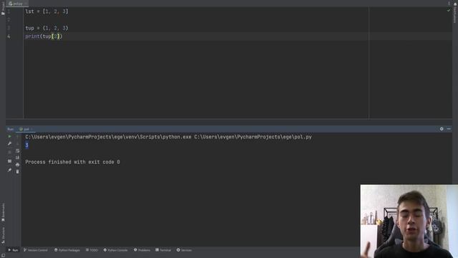Viewport: 458px width, 258px height.
Task: Hide the Run tool window
Action: (449, 129)
